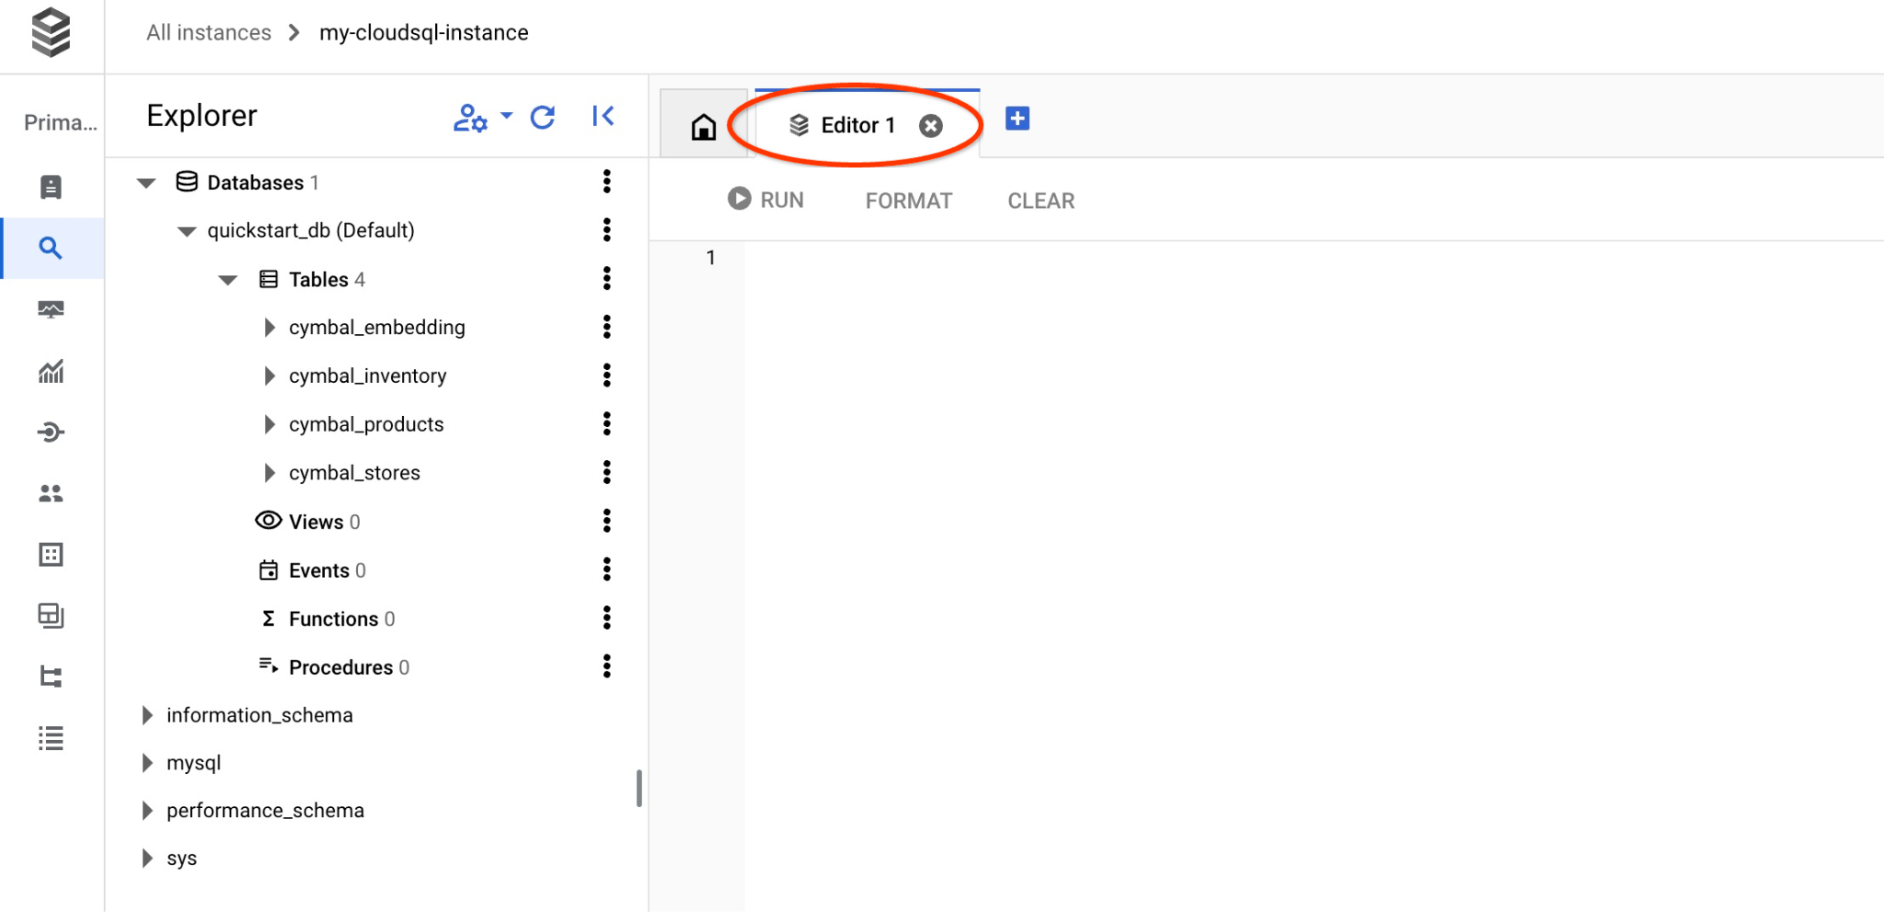Viewport: 1884px width, 912px height.
Task: Open the Studio home tab
Action: click(703, 125)
